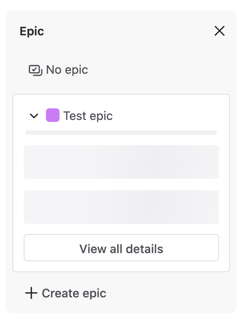This screenshot has height=330, width=242.
Task: Close the Epic panel
Action: pos(219,31)
